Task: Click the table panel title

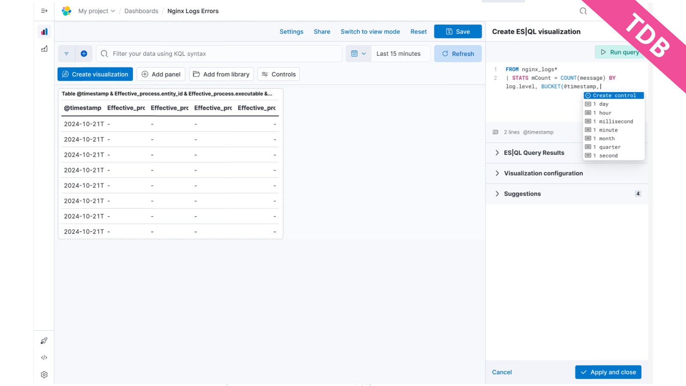Action: (167, 93)
